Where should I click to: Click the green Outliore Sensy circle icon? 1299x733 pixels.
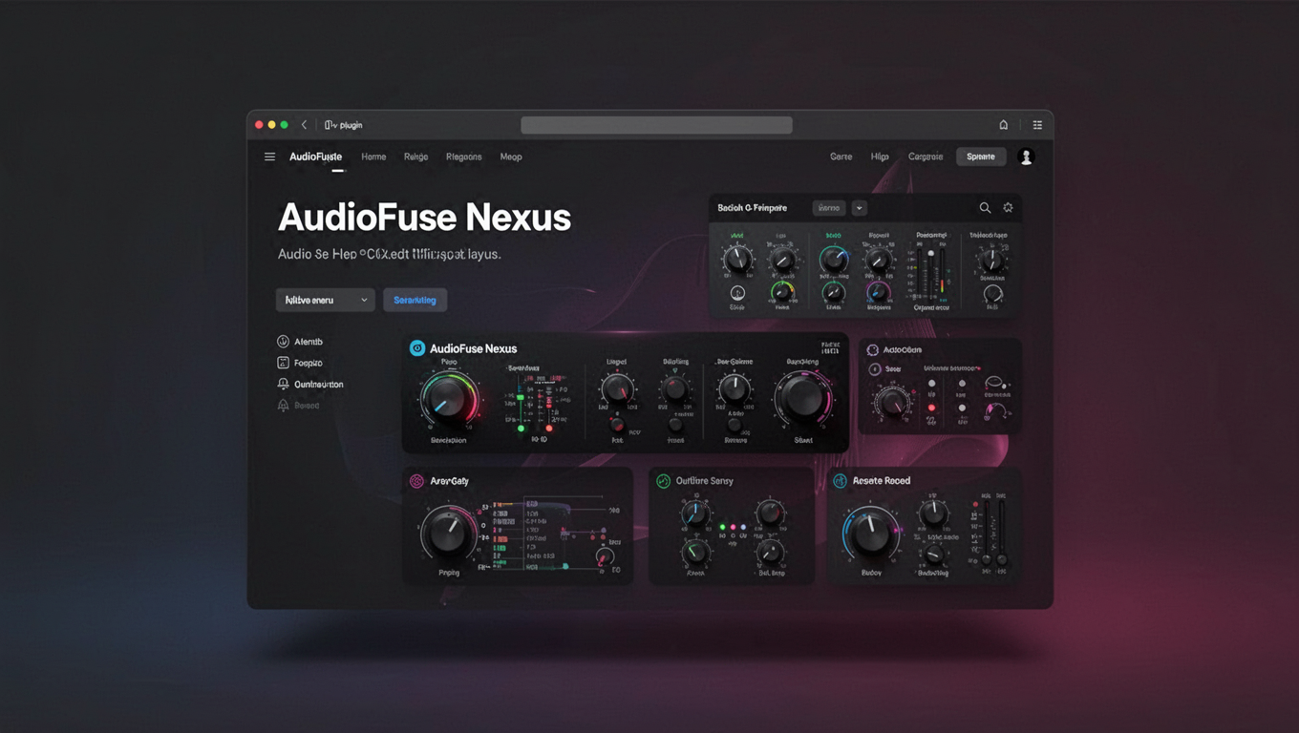(663, 481)
